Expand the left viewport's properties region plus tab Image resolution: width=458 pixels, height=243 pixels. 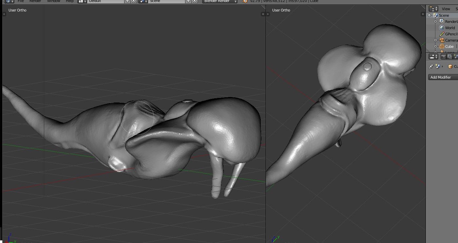coord(263,14)
